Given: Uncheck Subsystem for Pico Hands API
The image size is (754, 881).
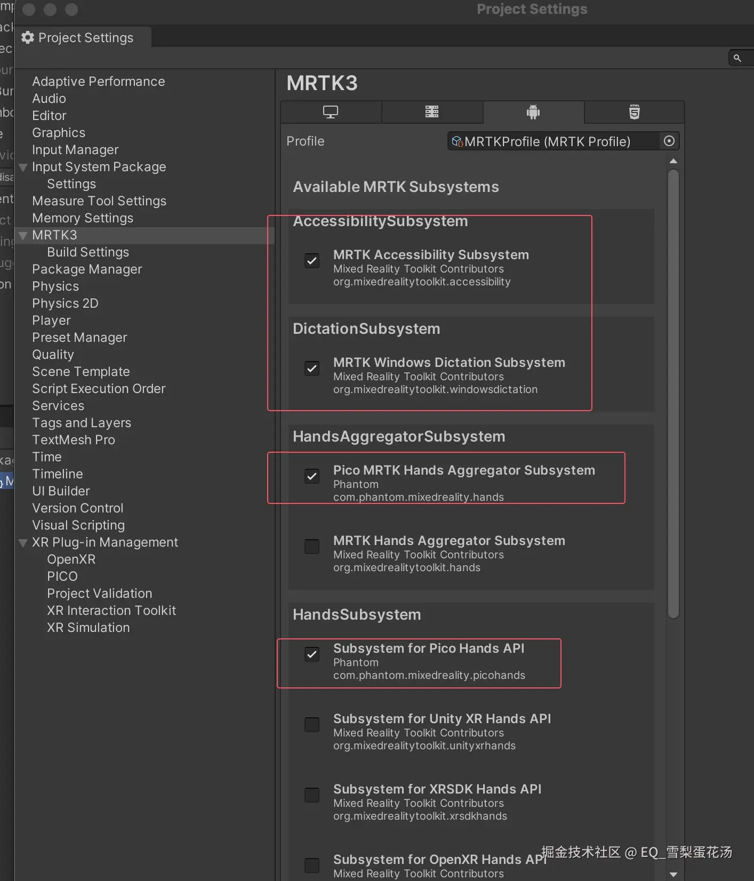Looking at the screenshot, I should pyautogui.click(x=312, y=654).
